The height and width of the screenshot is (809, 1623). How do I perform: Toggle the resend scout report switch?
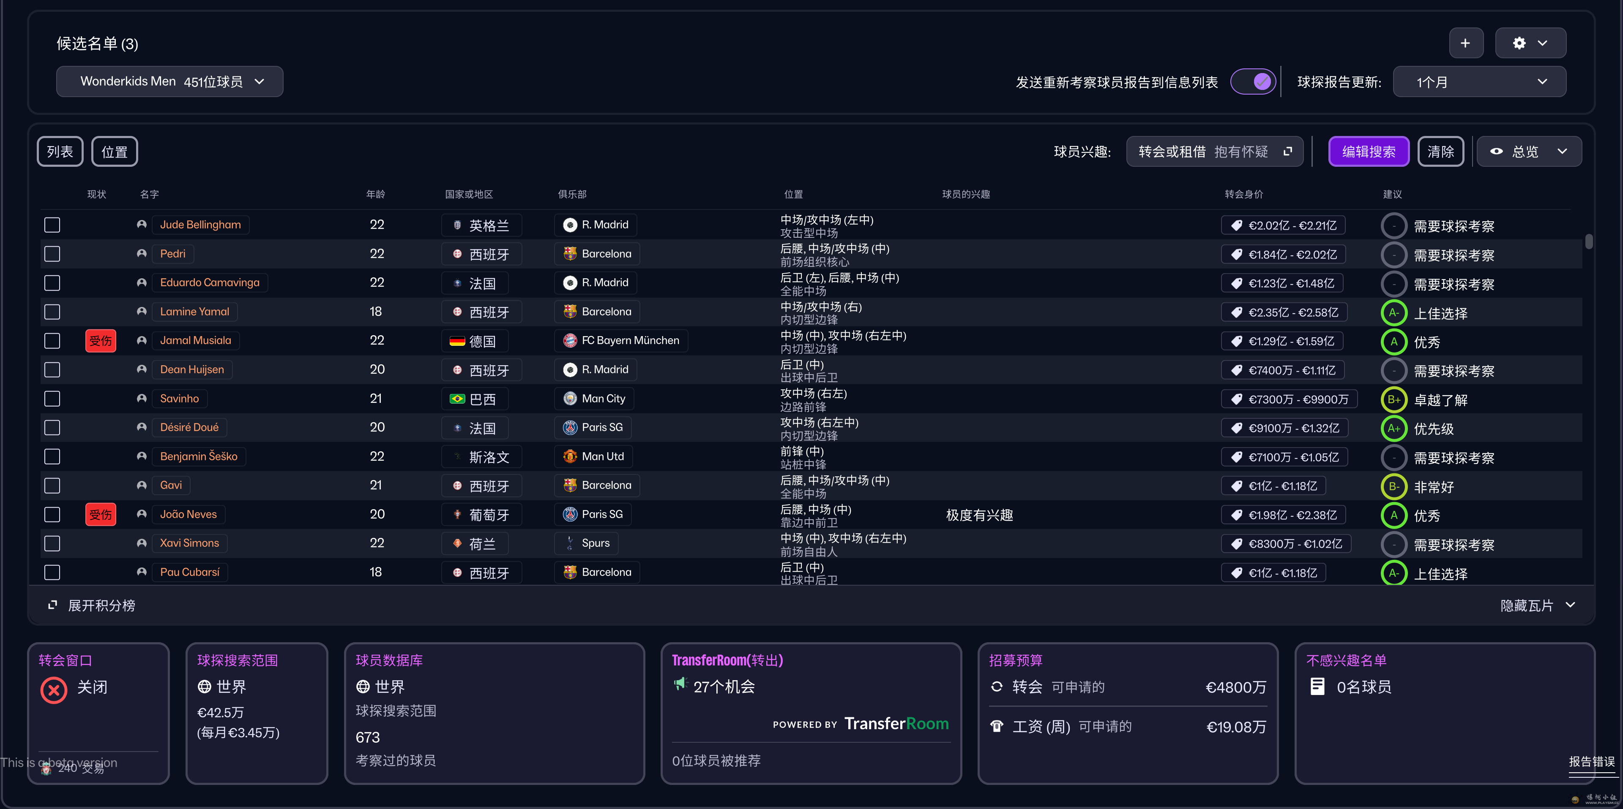[1253, 82]
